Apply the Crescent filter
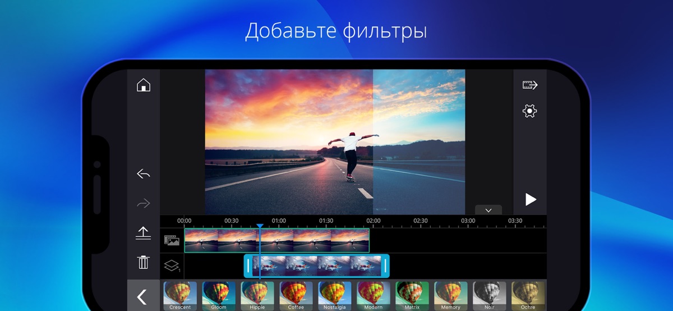Image resolution: width=673 pixels, height=311 pixels. [x=180, y=295]
